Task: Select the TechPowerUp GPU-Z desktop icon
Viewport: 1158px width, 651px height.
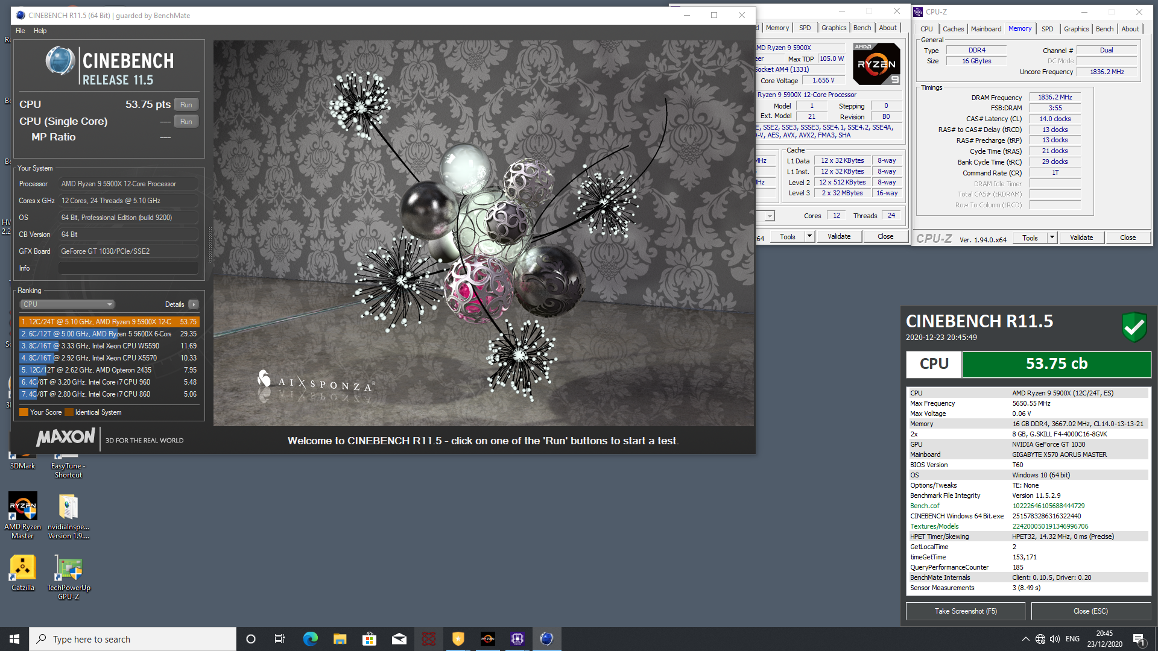Action: click(x=68, y=577)
